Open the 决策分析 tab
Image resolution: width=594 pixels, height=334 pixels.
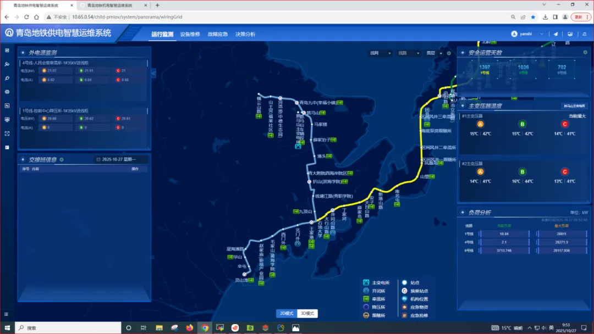(x=245, y=34)
